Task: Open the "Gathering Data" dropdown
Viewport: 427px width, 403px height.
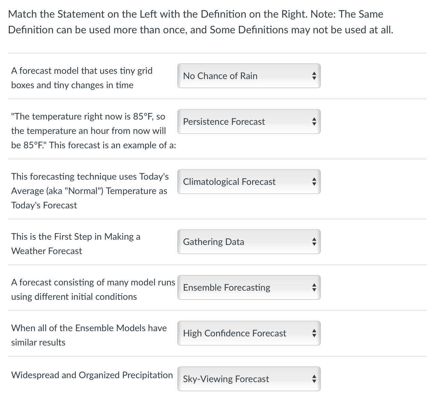Action: click(249, 242)
